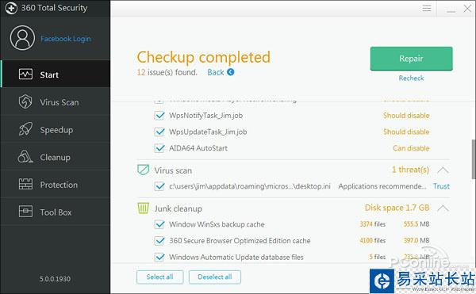The height and width of the screenshot is (294, 476).
Task: Click the Window WinSxs backup cache text
Action: pyautogui.click(x=217, y=224)
